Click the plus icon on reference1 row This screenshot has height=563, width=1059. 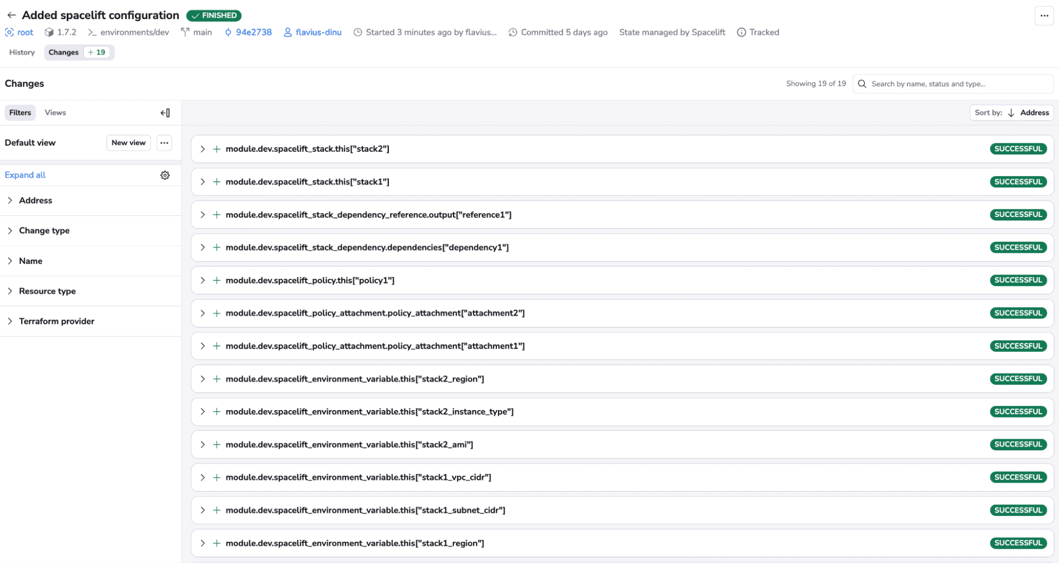(x=217, y=215)
